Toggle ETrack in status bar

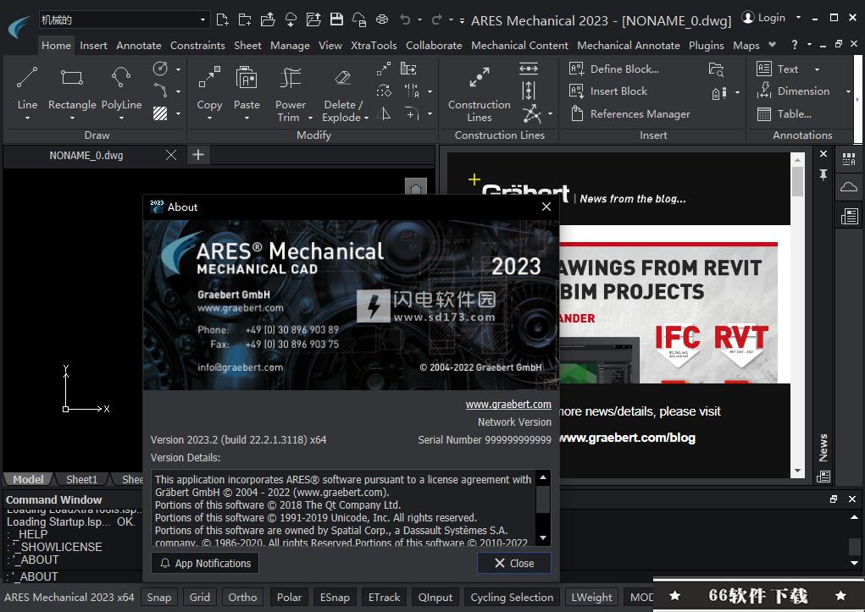(384, 597)
